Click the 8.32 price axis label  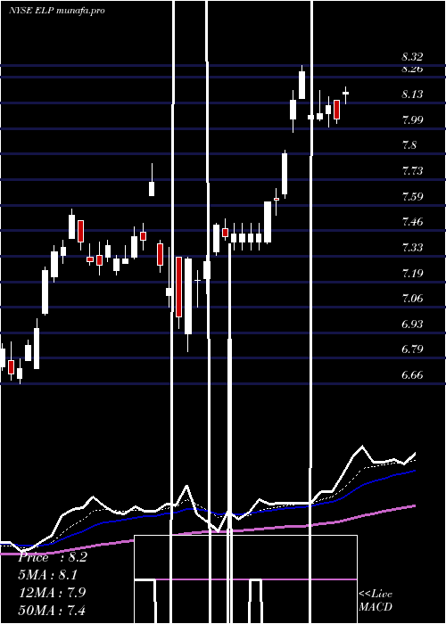pyautogui.click(x=412, y=57)
